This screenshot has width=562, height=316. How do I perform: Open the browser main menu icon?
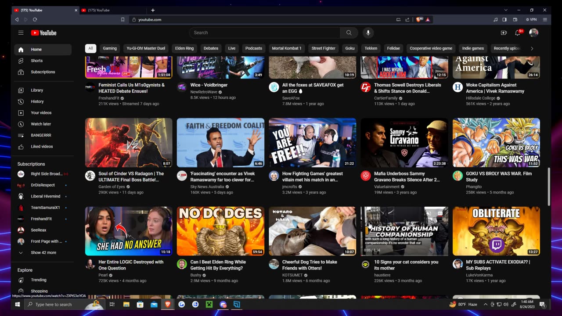(545, 20)
